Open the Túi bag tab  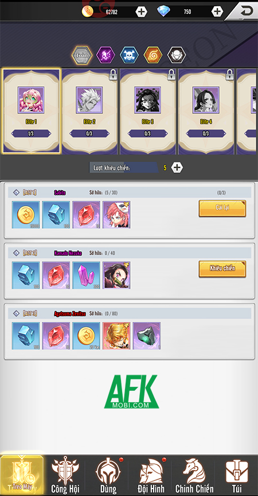237,475
